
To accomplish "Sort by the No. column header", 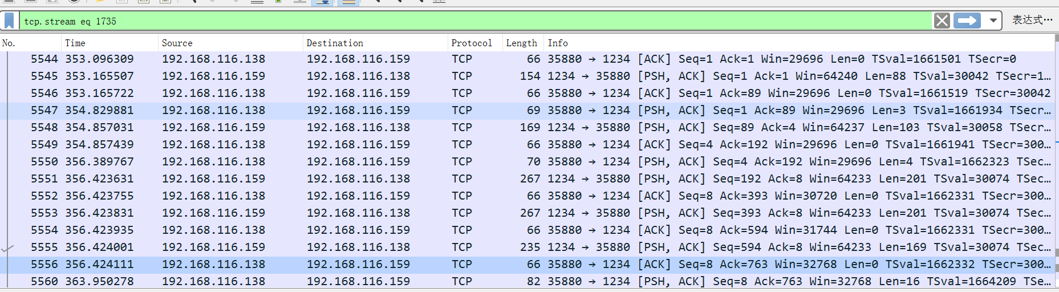I will click(x=31, y=43).
